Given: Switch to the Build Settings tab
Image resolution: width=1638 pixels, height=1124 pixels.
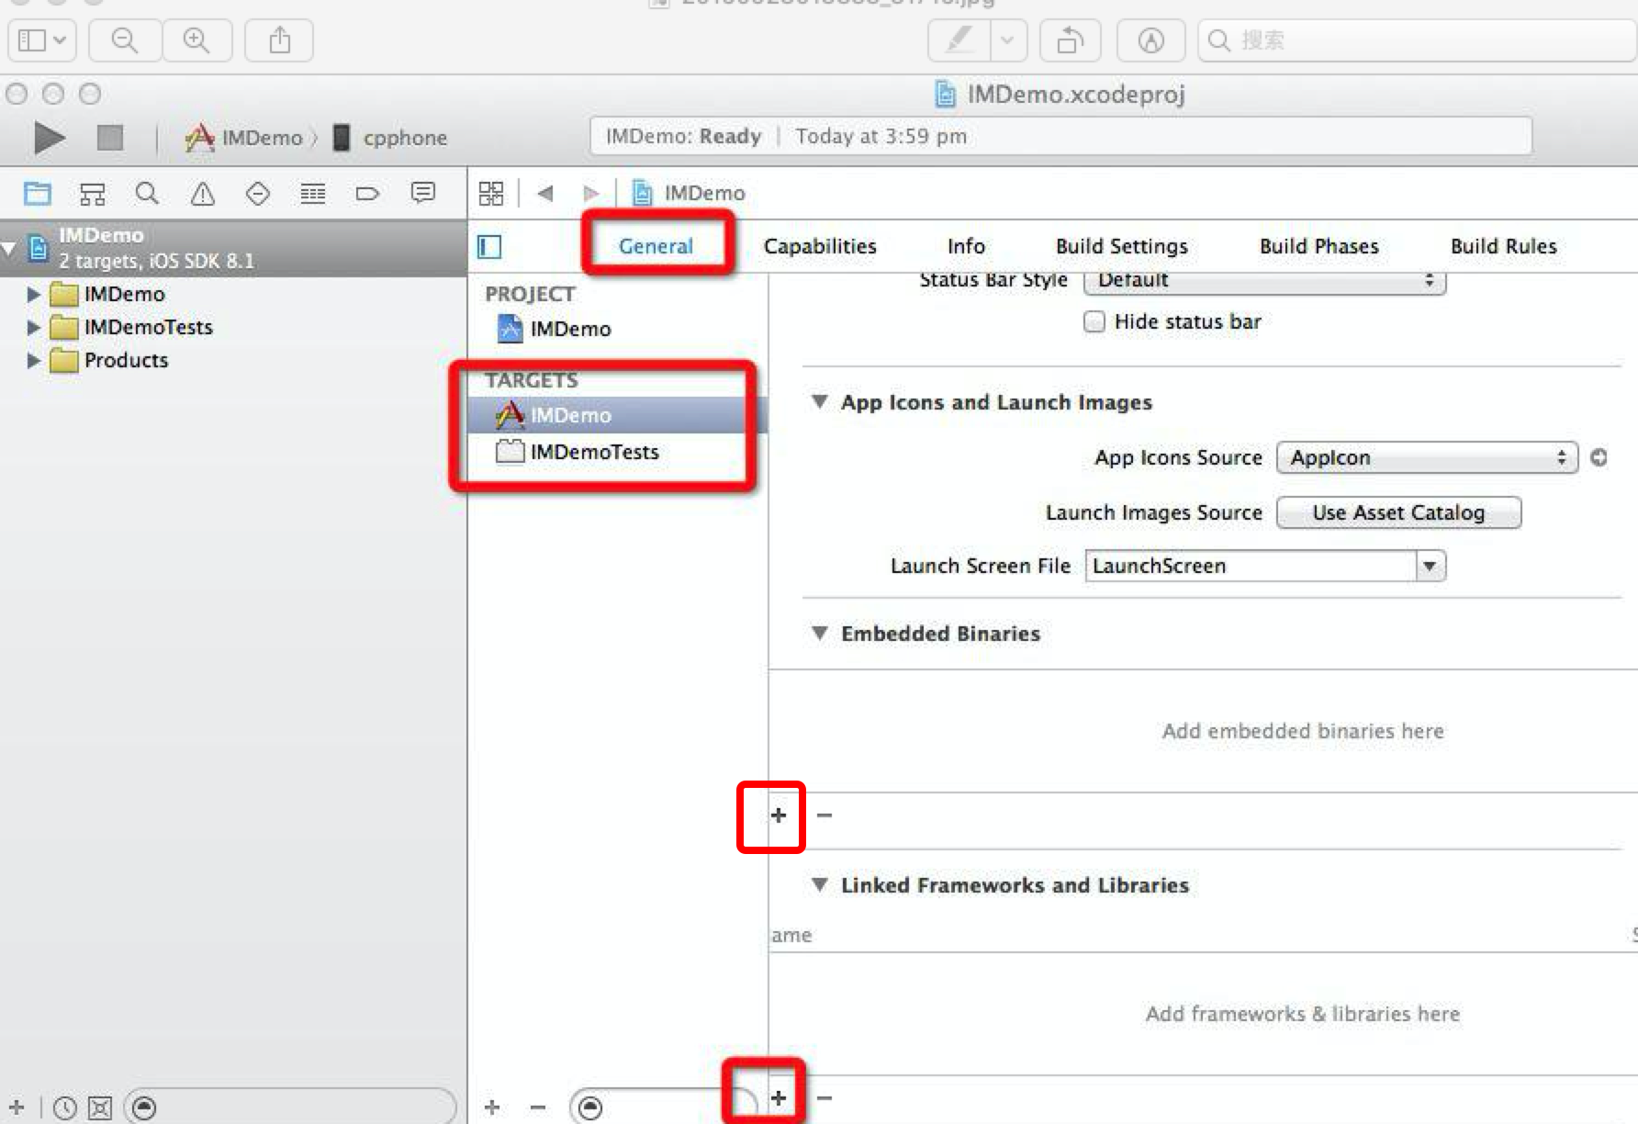Looking at the screenshot, I should 1121,246.
